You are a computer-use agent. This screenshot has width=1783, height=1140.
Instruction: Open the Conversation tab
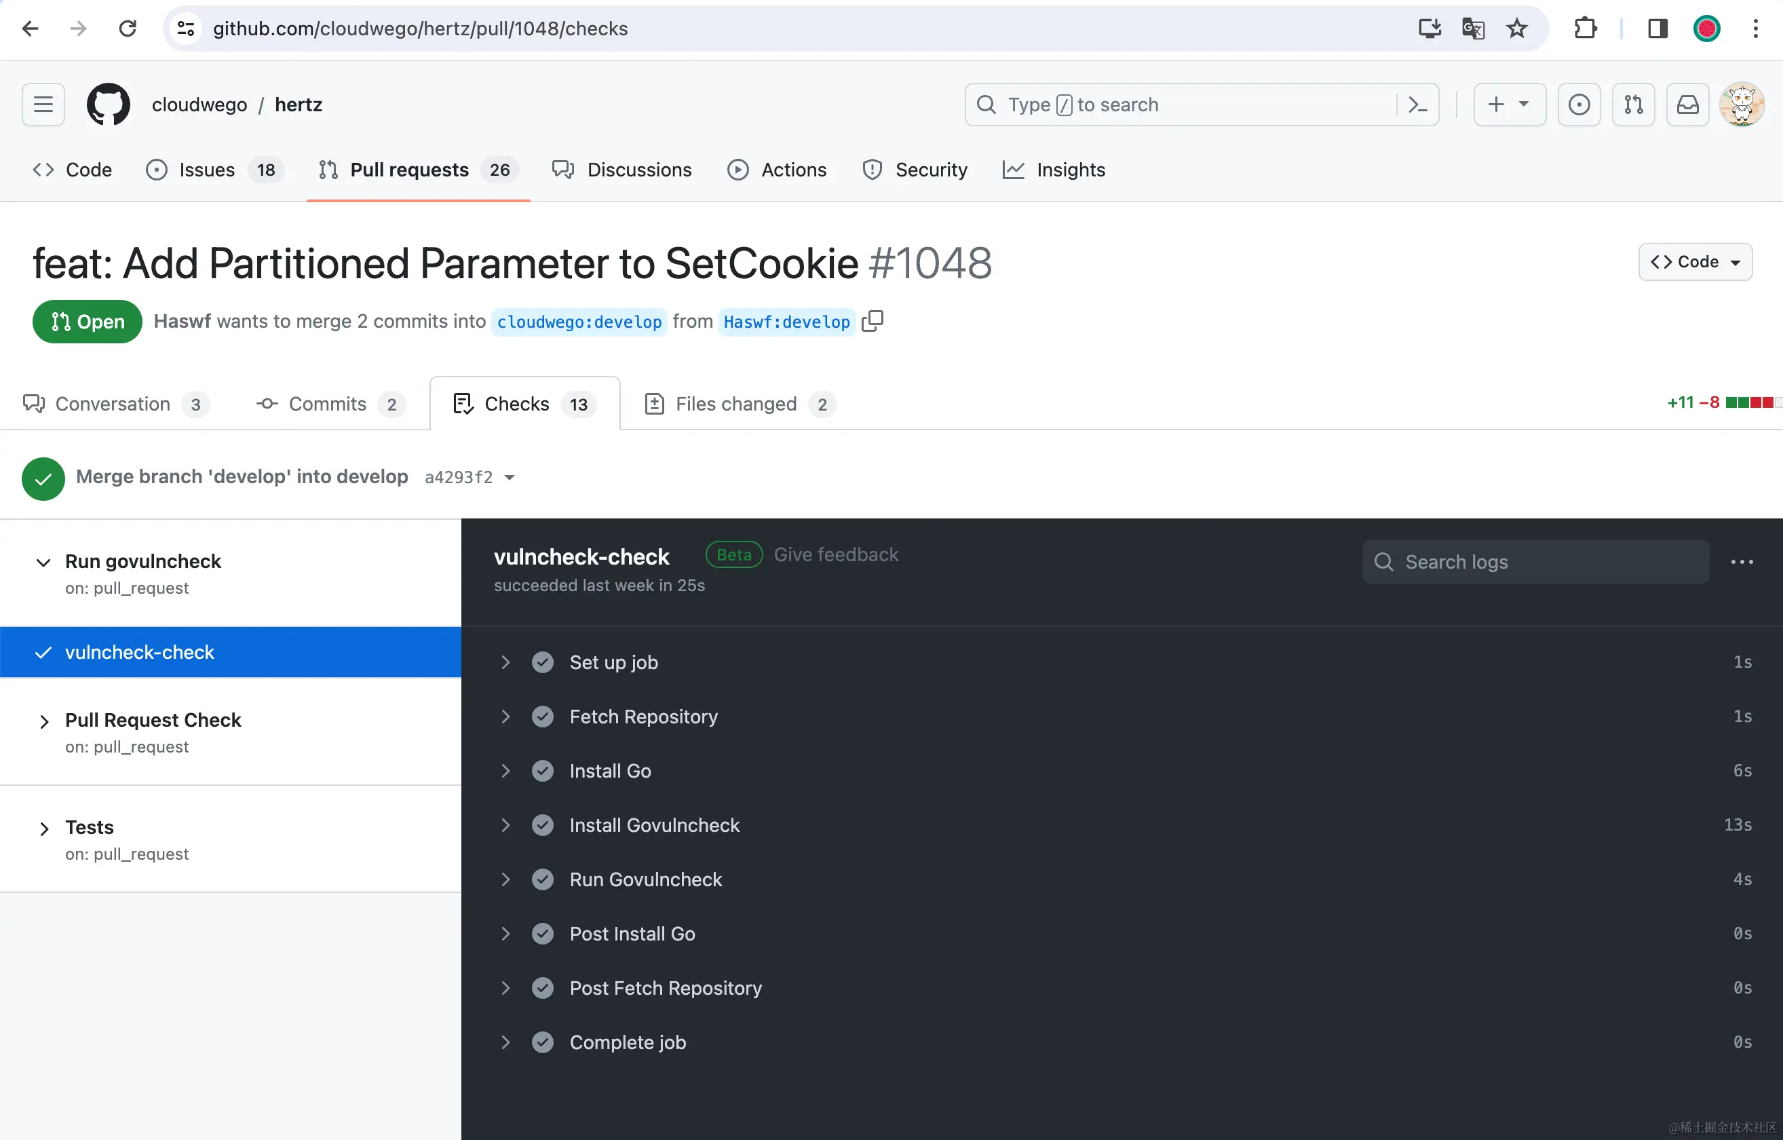point(113,404)
